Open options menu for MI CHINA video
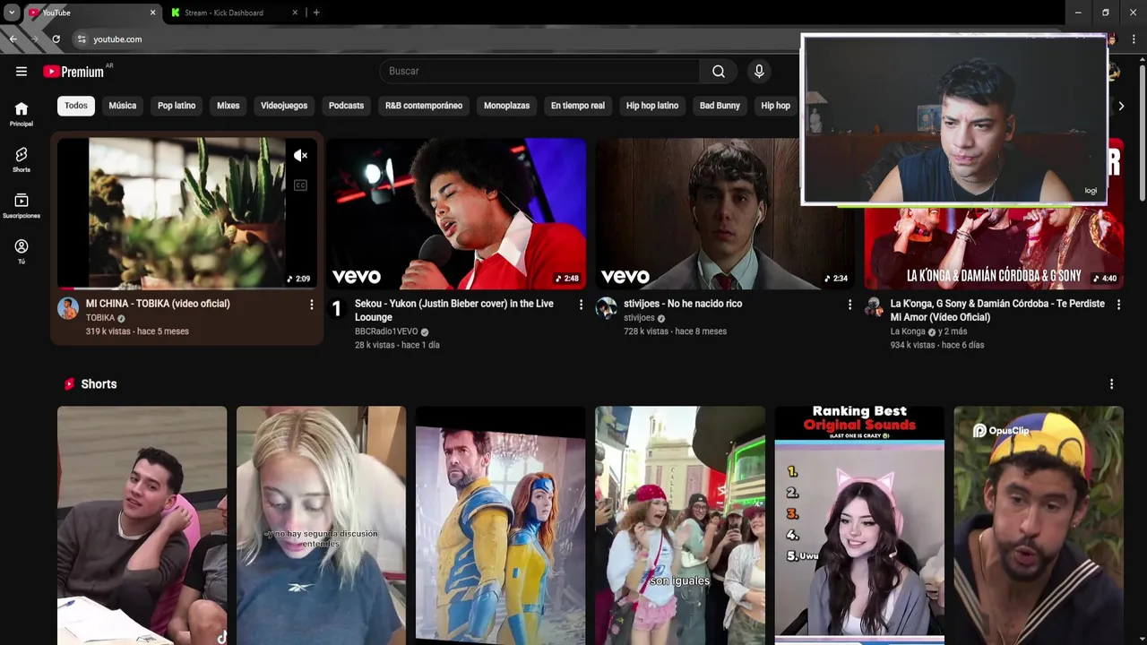This screenshot has width=1147, height=645. tap(312, 305)
